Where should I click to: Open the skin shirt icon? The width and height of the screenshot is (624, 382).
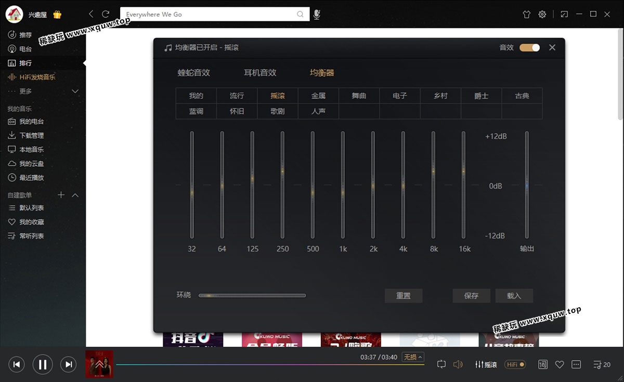tap(527, 14)
